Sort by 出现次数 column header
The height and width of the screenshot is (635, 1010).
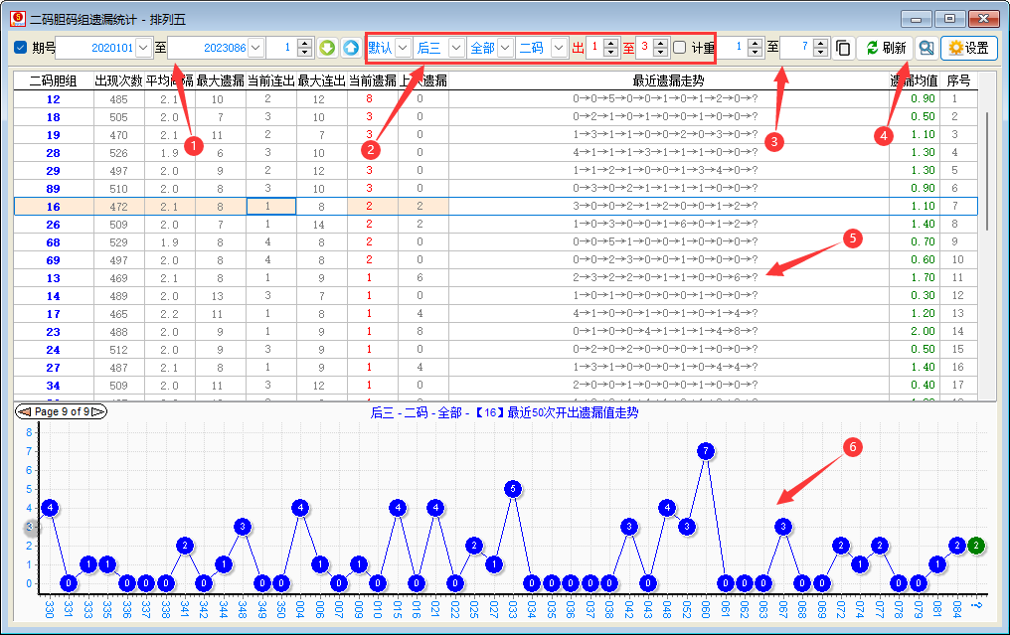click(118, 80)
